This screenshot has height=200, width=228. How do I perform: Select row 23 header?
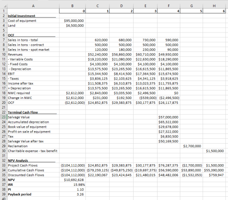4,117
